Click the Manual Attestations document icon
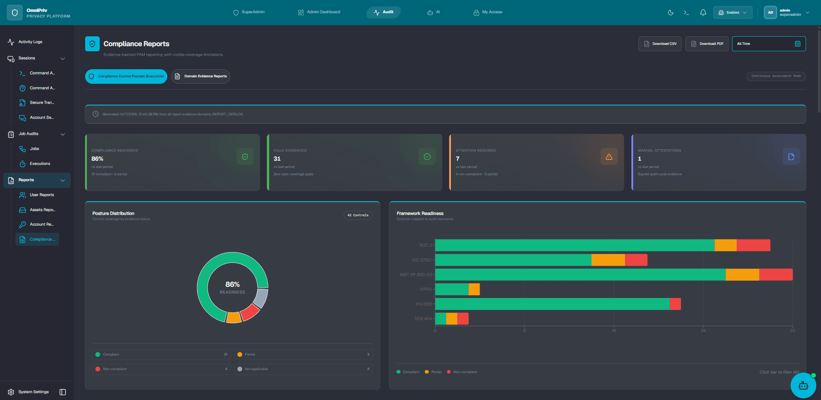Screen dimensions: 821x400 (791, 157)
